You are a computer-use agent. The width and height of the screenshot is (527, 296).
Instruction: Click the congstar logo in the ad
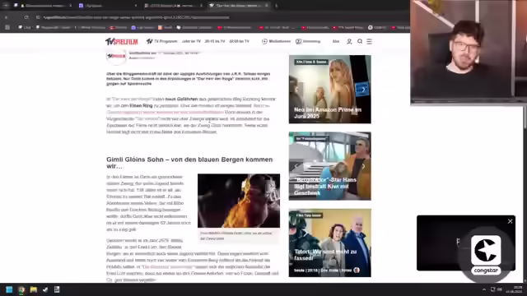pos(486,254)
